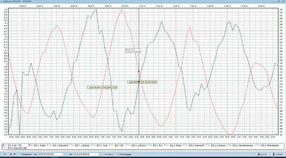
Task: Enable the IKS 2, Redox series checkbox
Action: tap(165, 145)
